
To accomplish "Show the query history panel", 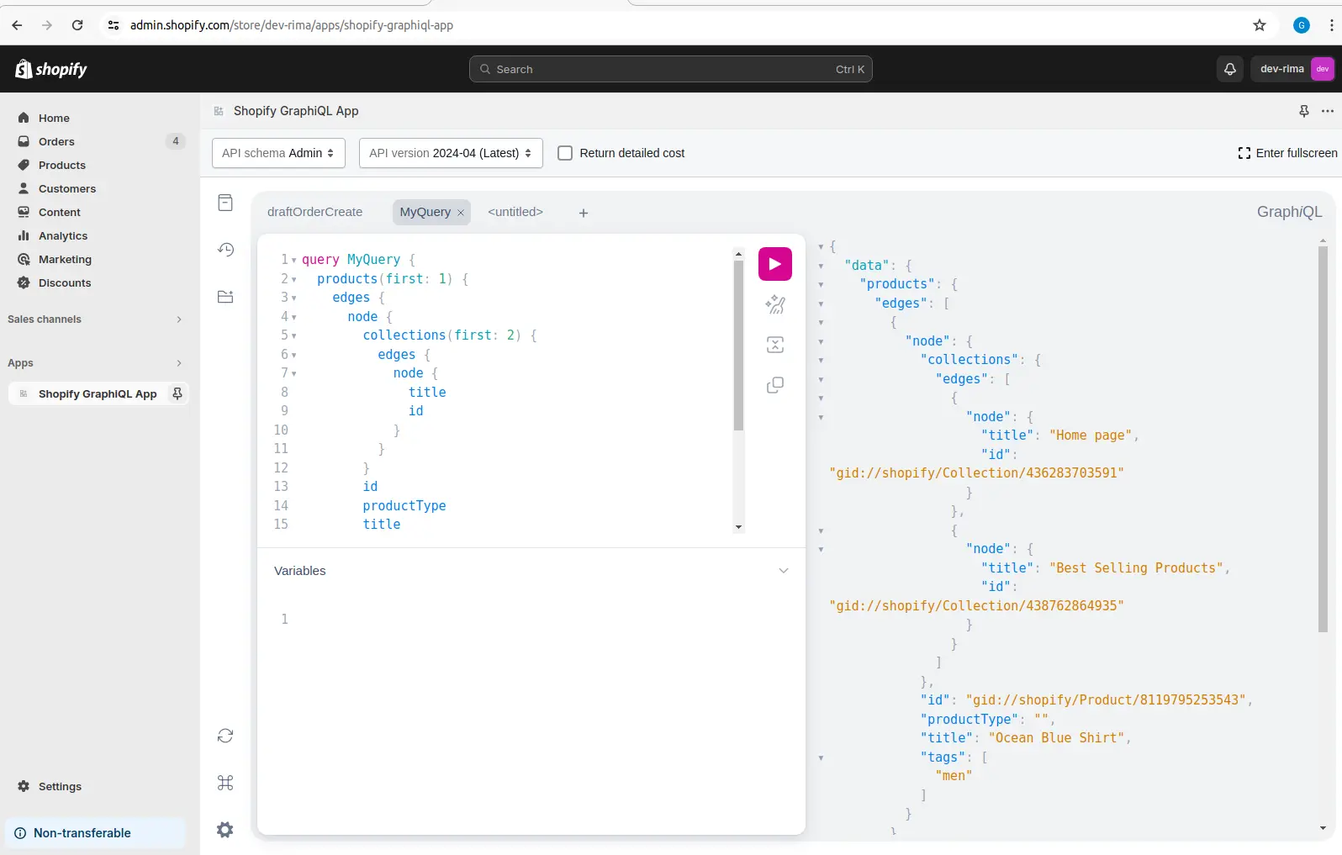I will pos(225,250).
